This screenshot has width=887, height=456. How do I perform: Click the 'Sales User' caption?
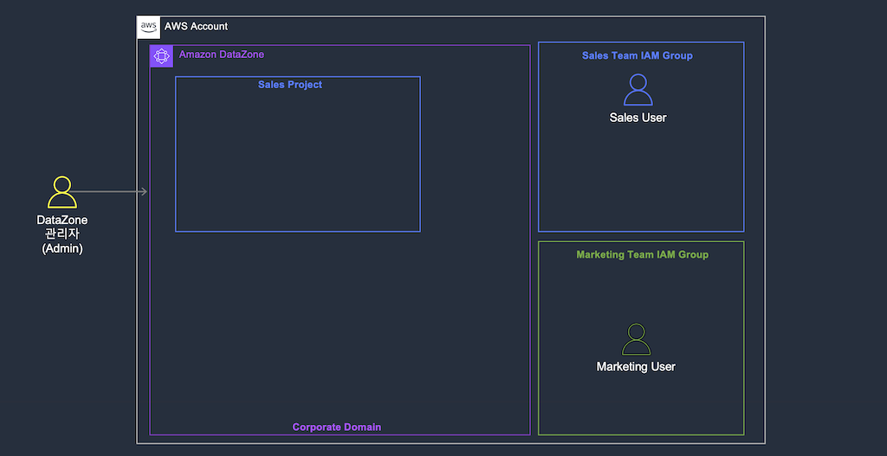coord(638,118)
